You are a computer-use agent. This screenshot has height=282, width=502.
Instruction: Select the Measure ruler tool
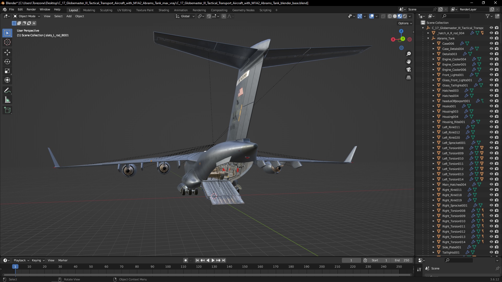pos(7,100)
